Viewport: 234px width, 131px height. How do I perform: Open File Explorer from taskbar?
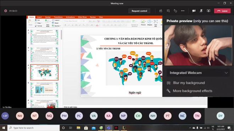pos(78,128)
